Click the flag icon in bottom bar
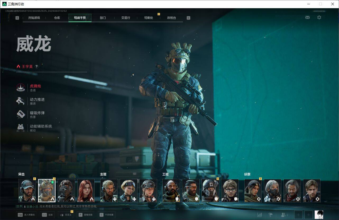The image size is (339, 220). pyautogui.click(x=271, y=215)
